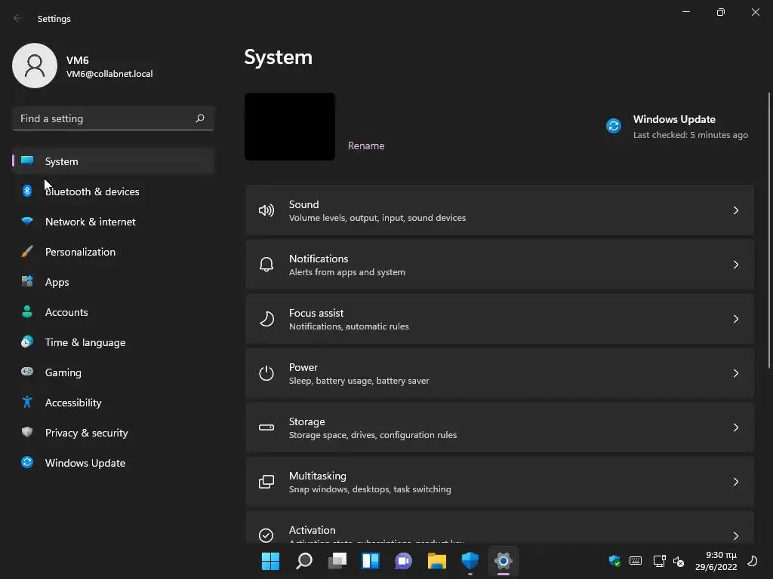Click the Apps grid icon in sidebar

click(x=27, y=282)
